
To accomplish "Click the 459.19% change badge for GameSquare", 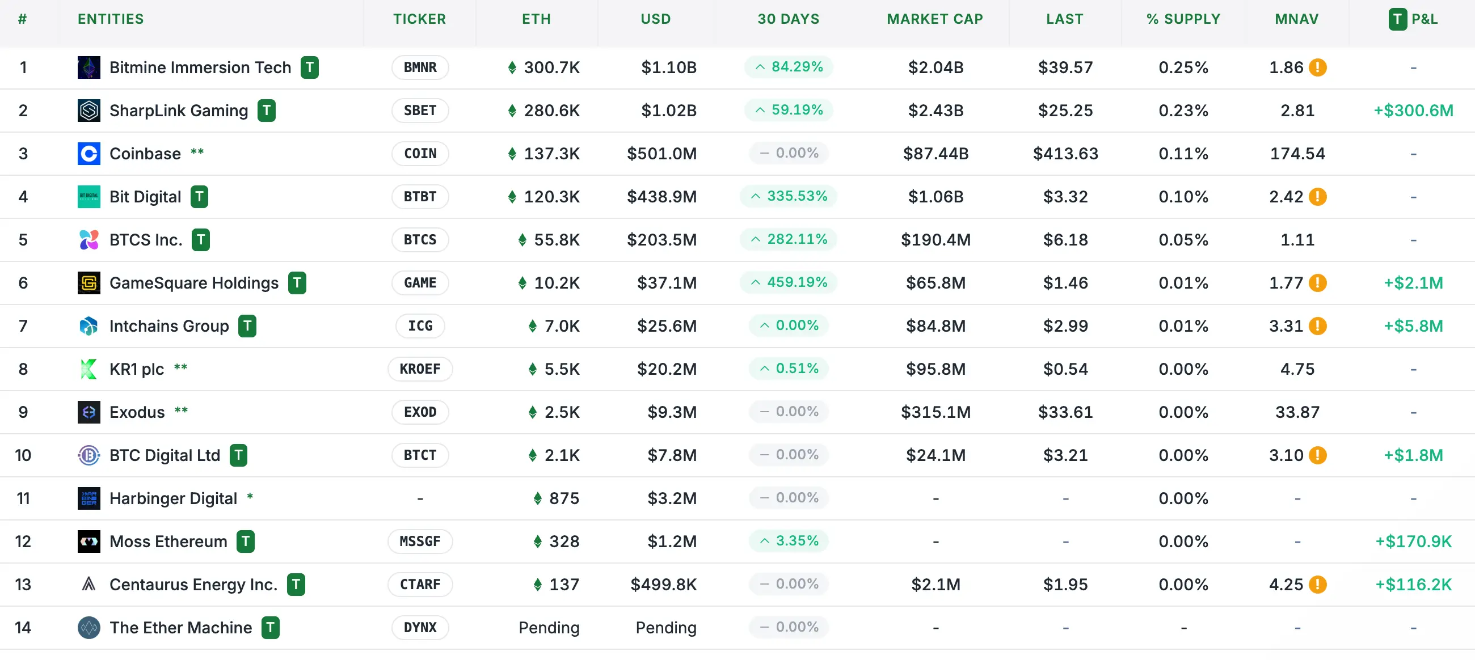I will click(789, 282).
